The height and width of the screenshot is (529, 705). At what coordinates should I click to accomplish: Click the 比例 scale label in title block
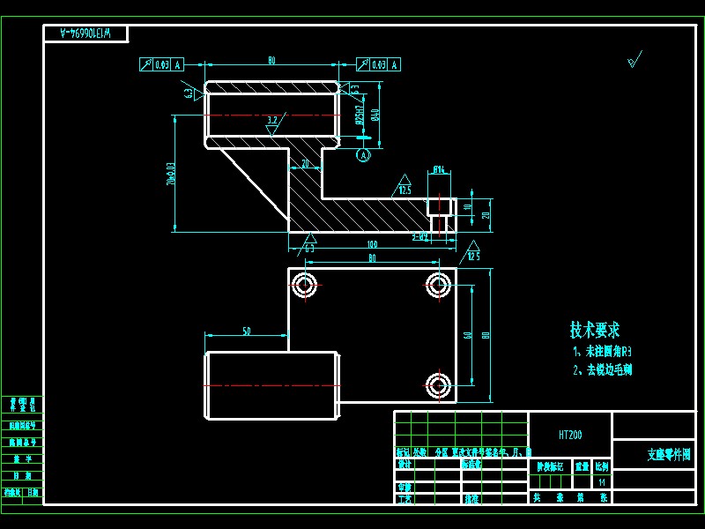602,466
